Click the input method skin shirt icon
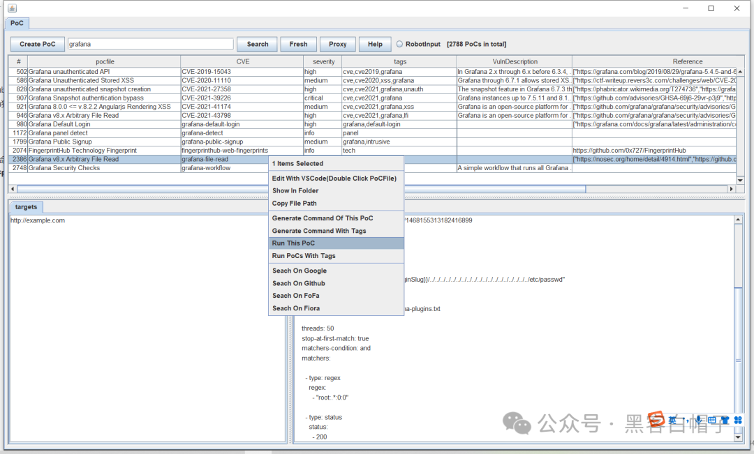Image resolution: width=754 pixels, height=454 pixels. coord(725,420)
